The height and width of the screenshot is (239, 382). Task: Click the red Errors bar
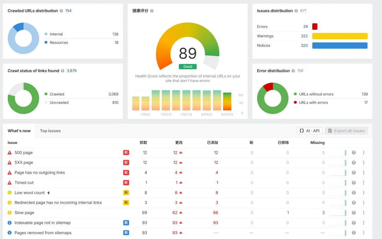point(315,27)
